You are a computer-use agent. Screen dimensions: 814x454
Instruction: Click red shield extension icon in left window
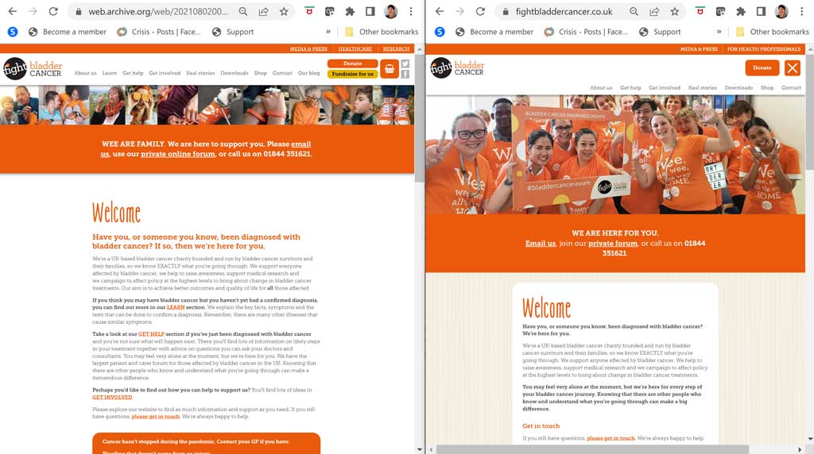[x=309, y=11]
